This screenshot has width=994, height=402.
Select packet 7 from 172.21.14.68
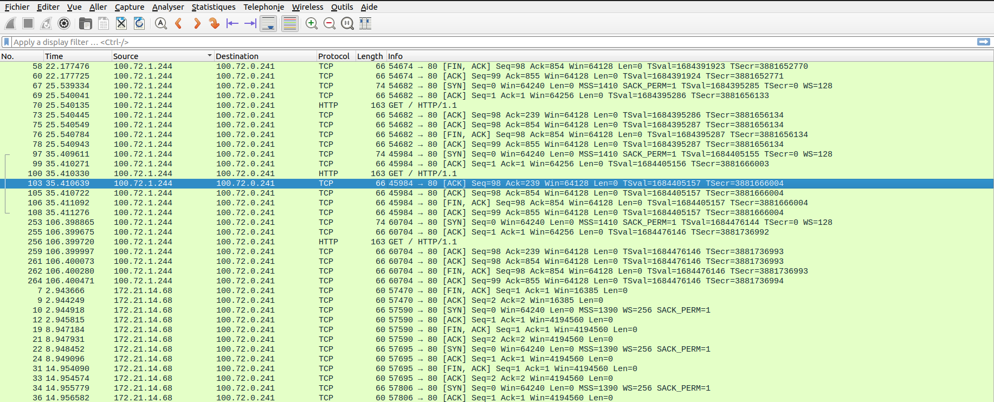pyautogui.click(x=497, y=291)
